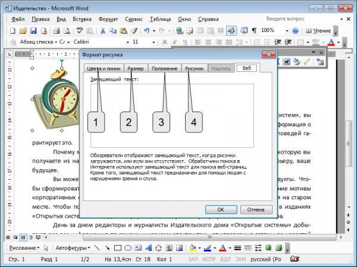The width and height of the screenshot is (357, 267).
Task: Switch to the Рисунок tab
Action: point(194,68)
